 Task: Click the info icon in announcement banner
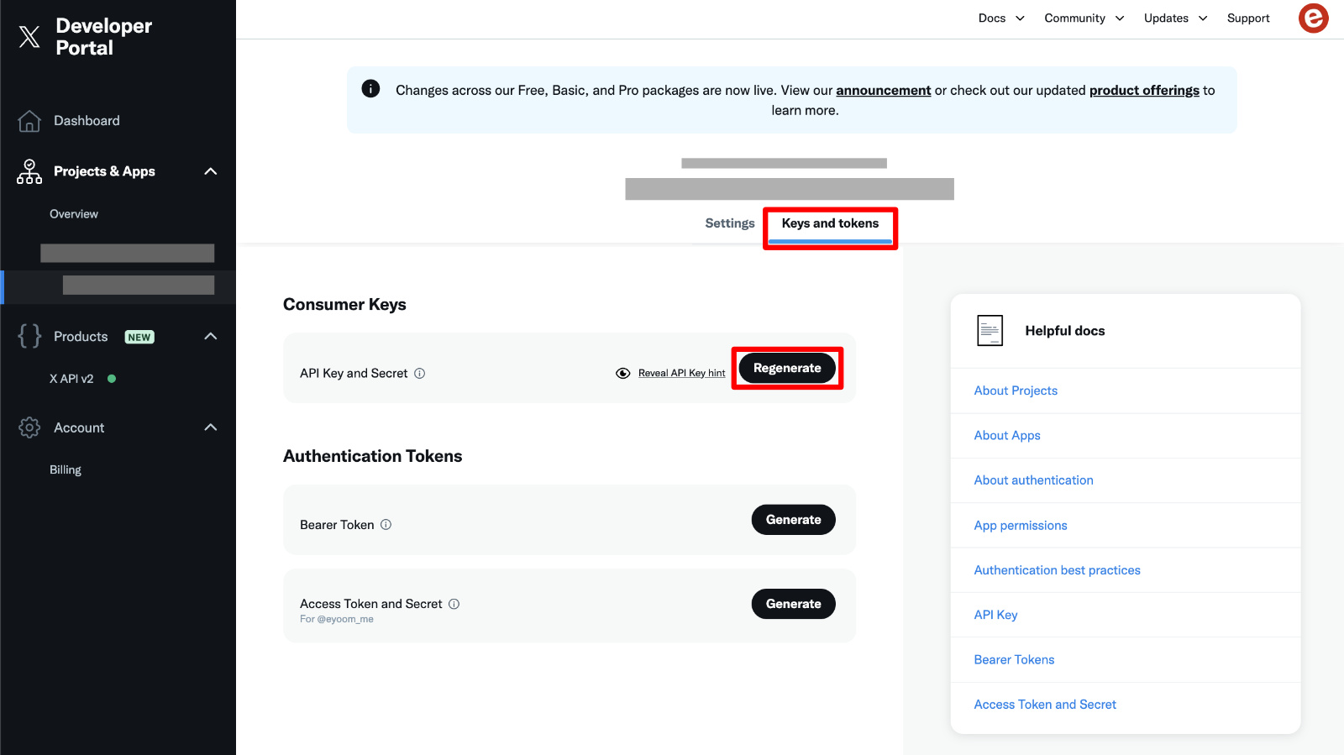[370, 88]
